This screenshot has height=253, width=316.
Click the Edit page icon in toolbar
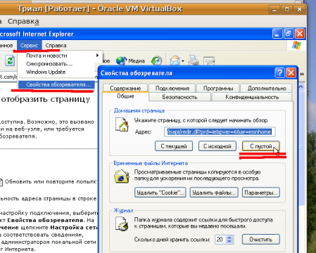tap(209, 61)
